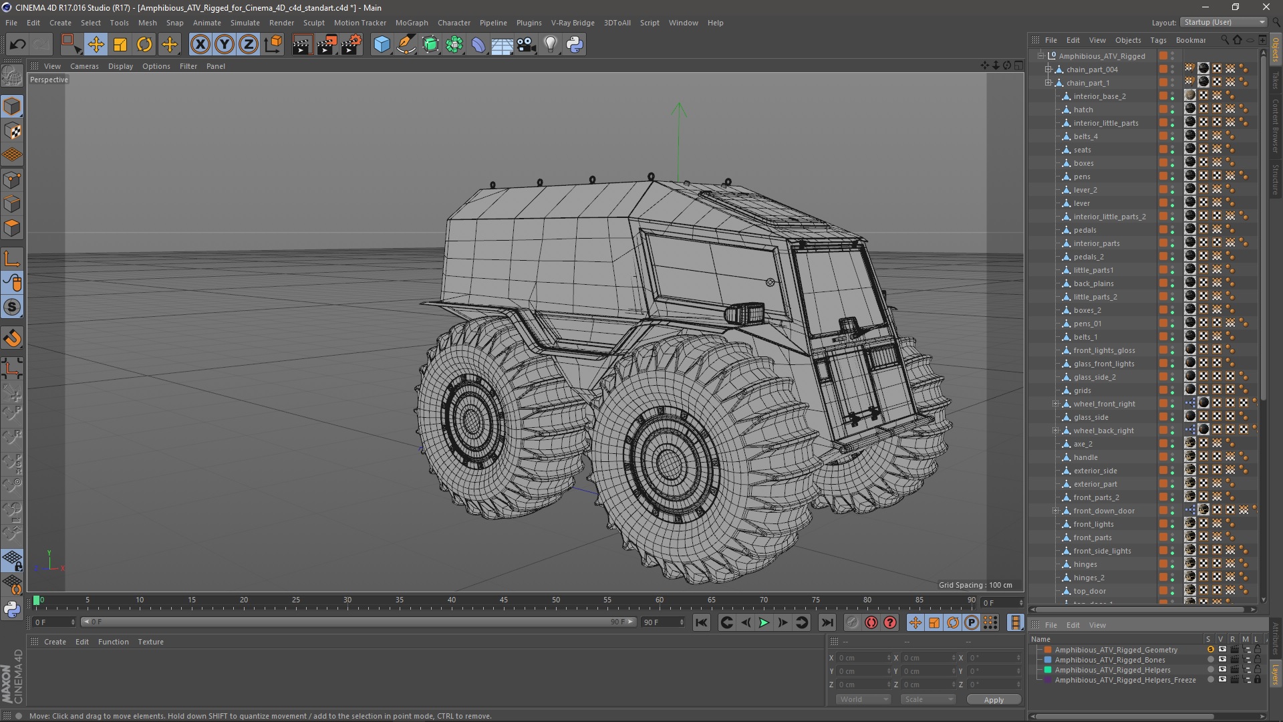The height and width of the screenshot is (722, 1283).
Task: Play the animation forward
Action: 764,622
